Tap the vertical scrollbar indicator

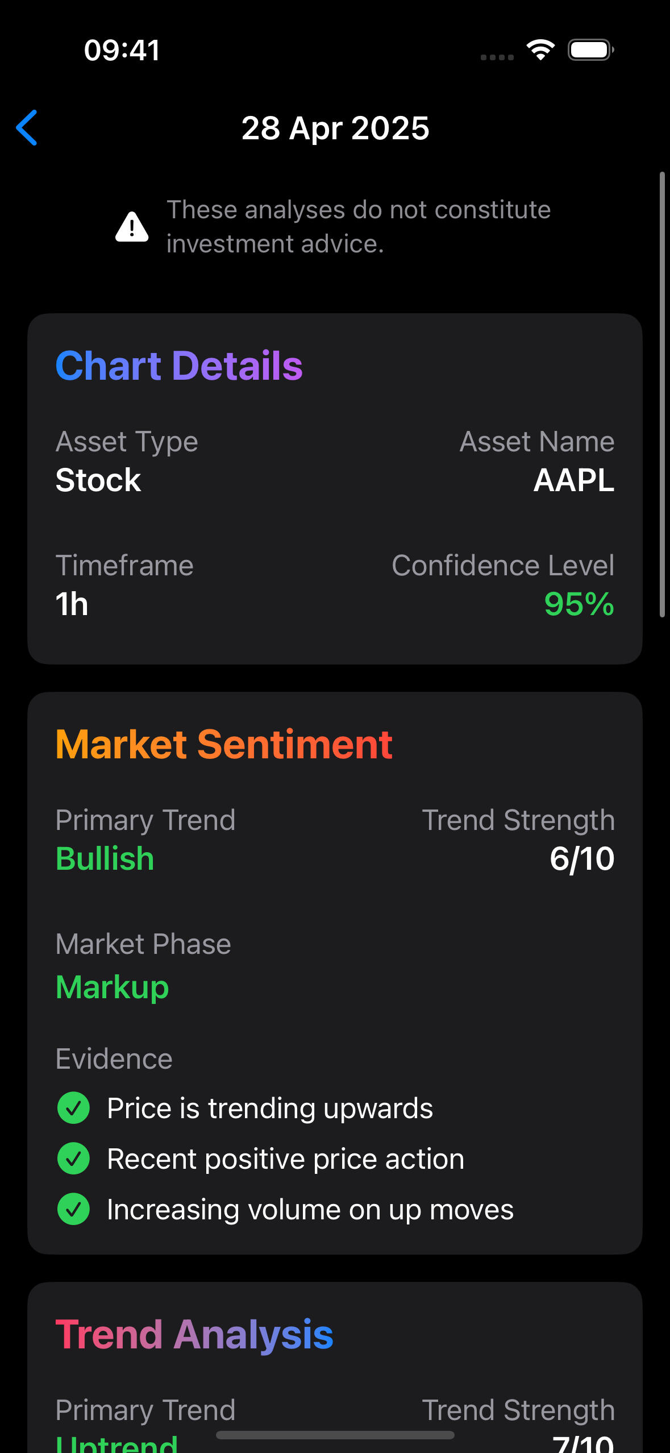coord(662,394)
